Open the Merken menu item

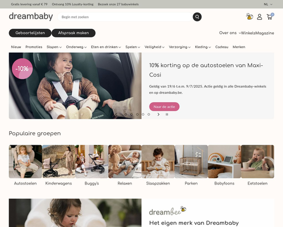click(239, 47)
